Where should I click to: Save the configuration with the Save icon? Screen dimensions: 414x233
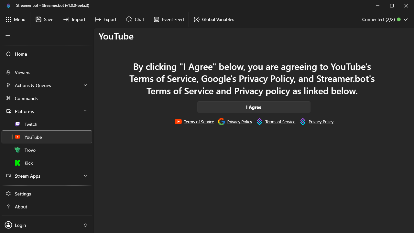(x=44, y=19)
